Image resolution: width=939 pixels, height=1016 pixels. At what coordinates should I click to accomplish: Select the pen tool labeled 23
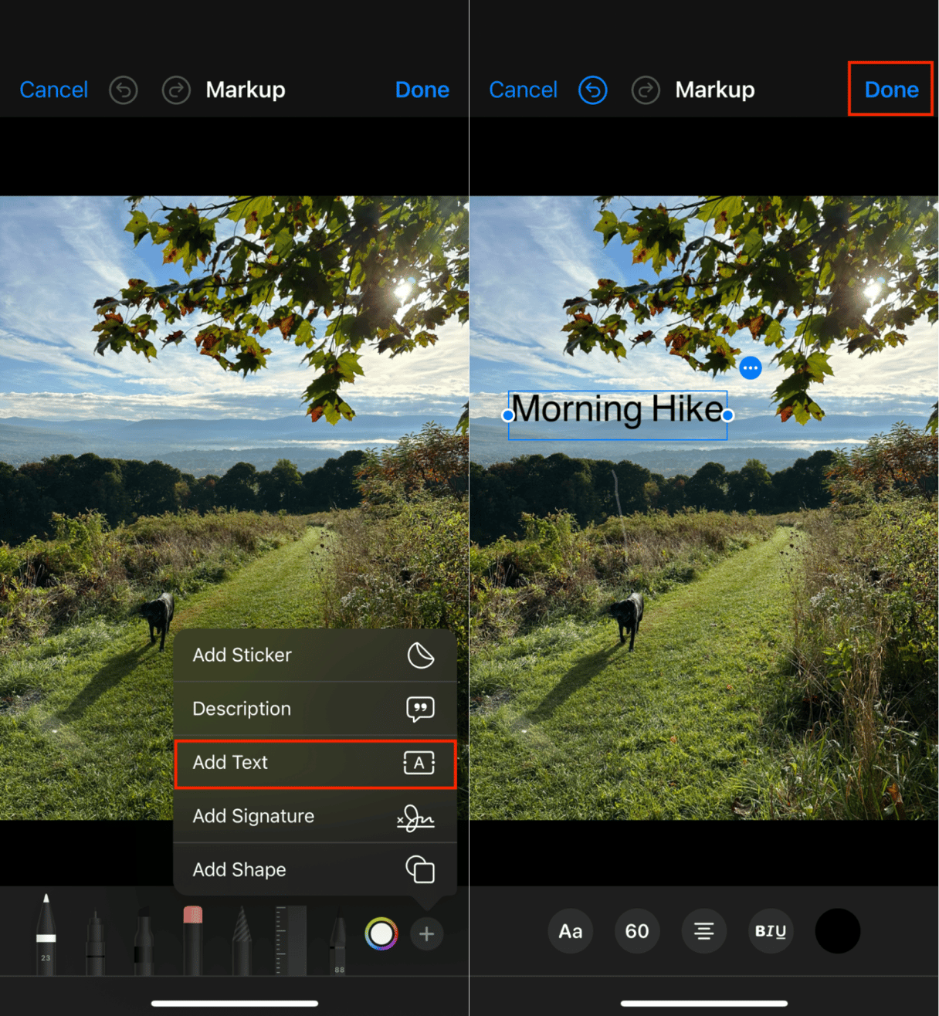point(46,934)
